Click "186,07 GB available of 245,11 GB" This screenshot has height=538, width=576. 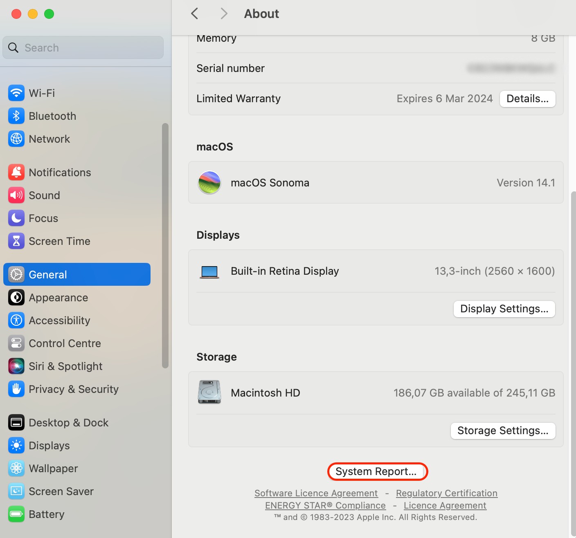pyautogui.click(x=474, y=393)
